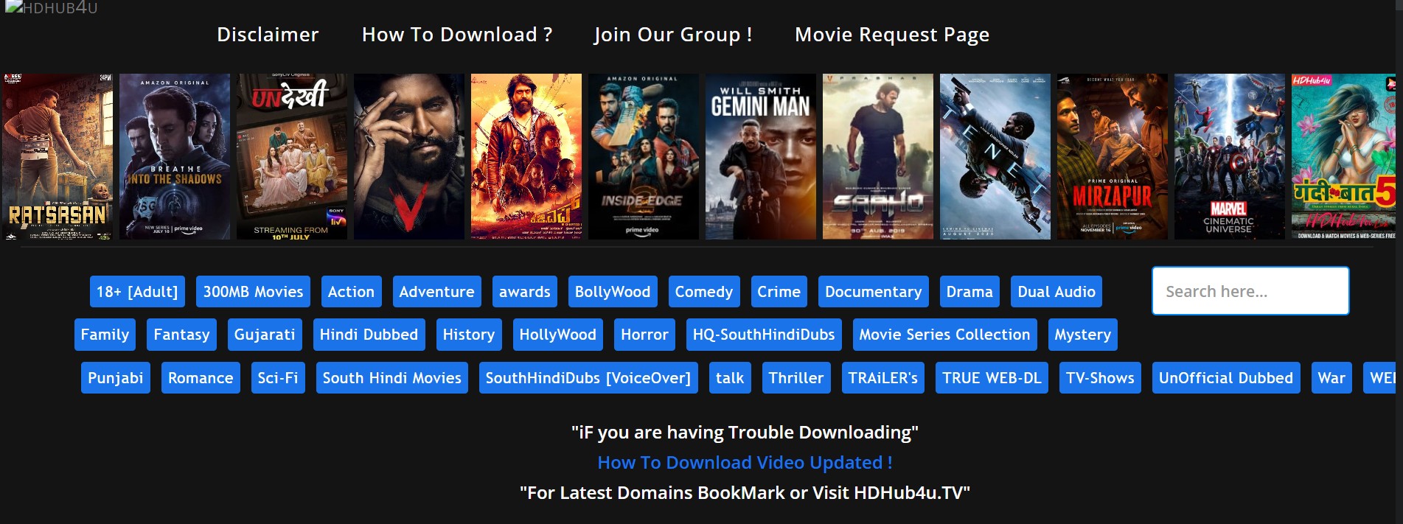Open the Tenet movie poster
Viewport: 1403px width, 524px height.
click(995, 156)
